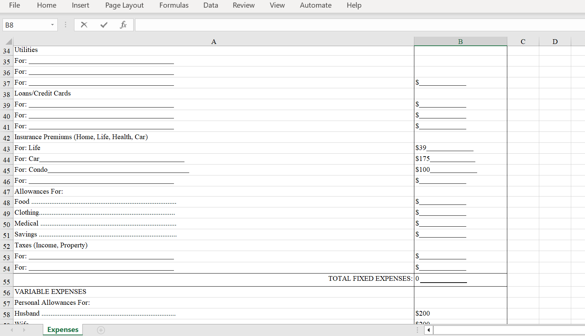585x336 pixels.
Task: Click the 'Personal Allowances For:' cell
Action: pyautogui.click(x=214, y=303)
